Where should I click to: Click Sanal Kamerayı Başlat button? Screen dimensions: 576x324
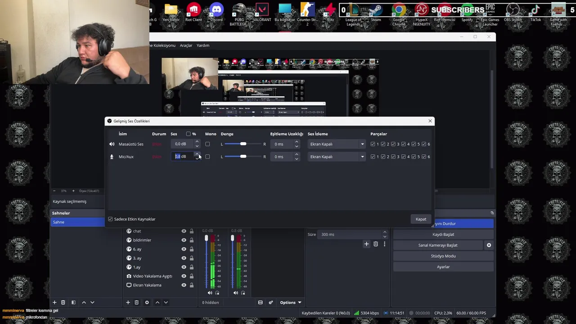tap(438, 245)
